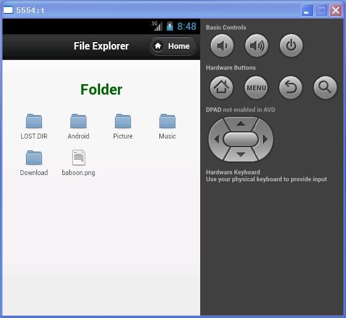The width and height of the screenshot is (346, 318).
Task: Raise volume with the volume up control
Action: [256, 46]
